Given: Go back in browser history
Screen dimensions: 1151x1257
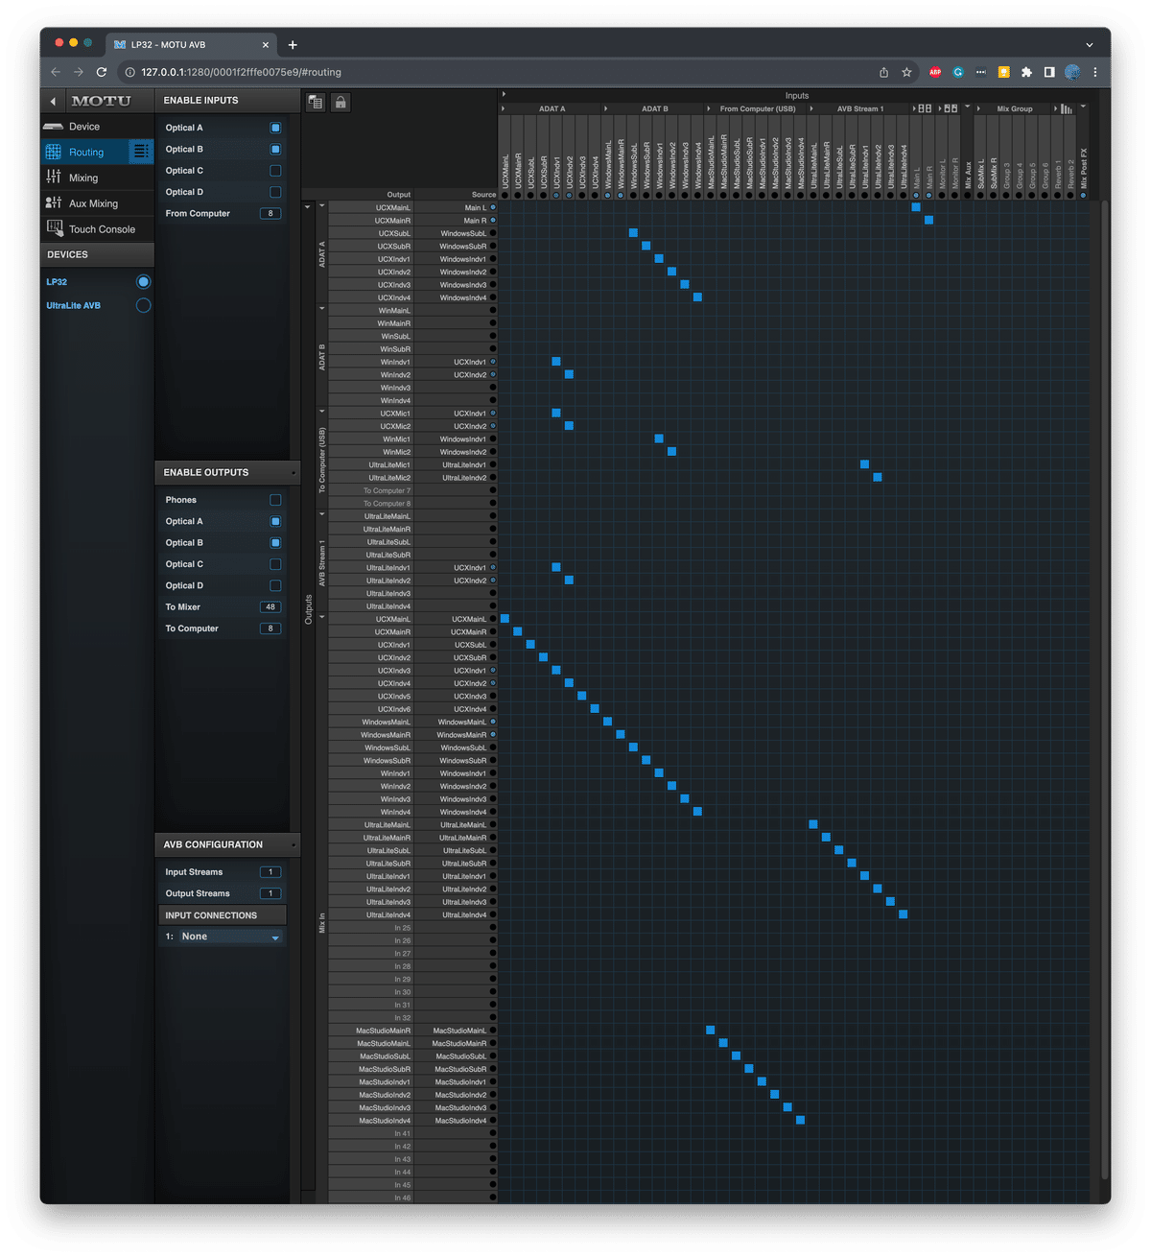Looking at the screenshot, I should tap(56, 72).
